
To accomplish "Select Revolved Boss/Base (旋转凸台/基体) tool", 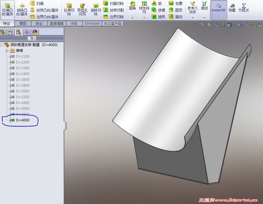I will tap(22, 10).
